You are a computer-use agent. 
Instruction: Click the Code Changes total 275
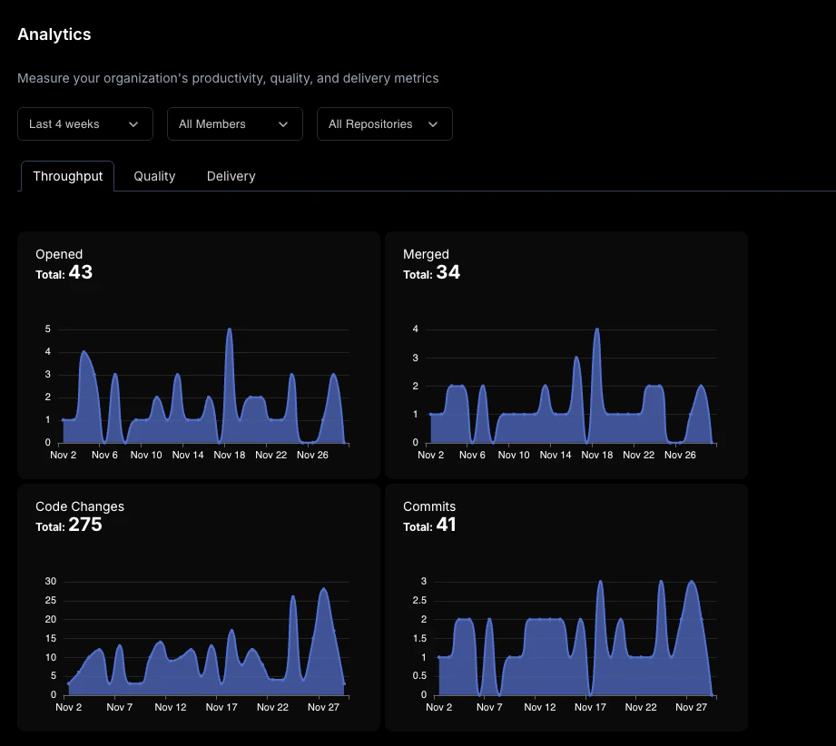point(86,525)
